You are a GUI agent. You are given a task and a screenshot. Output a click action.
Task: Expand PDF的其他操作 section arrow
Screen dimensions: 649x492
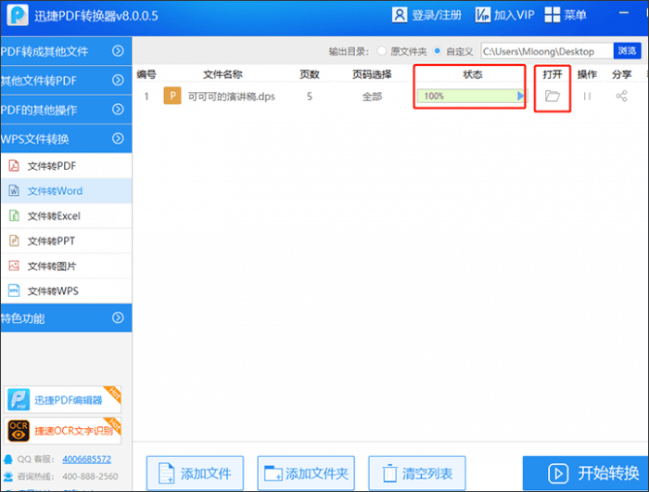click(x=118, y=110)
